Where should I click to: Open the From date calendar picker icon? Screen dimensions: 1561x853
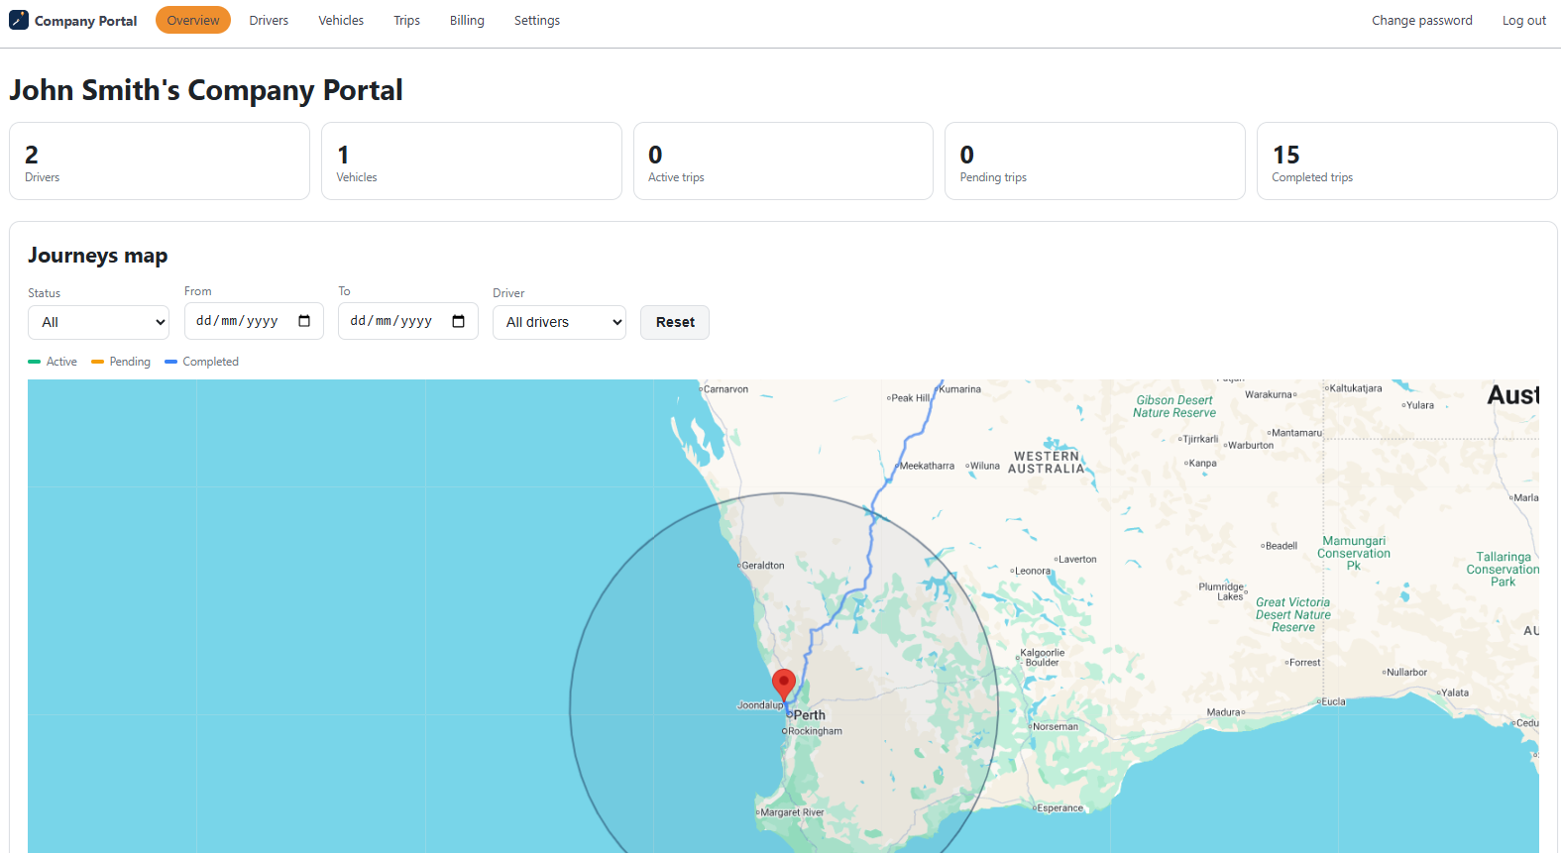click(x=304, y=321)
